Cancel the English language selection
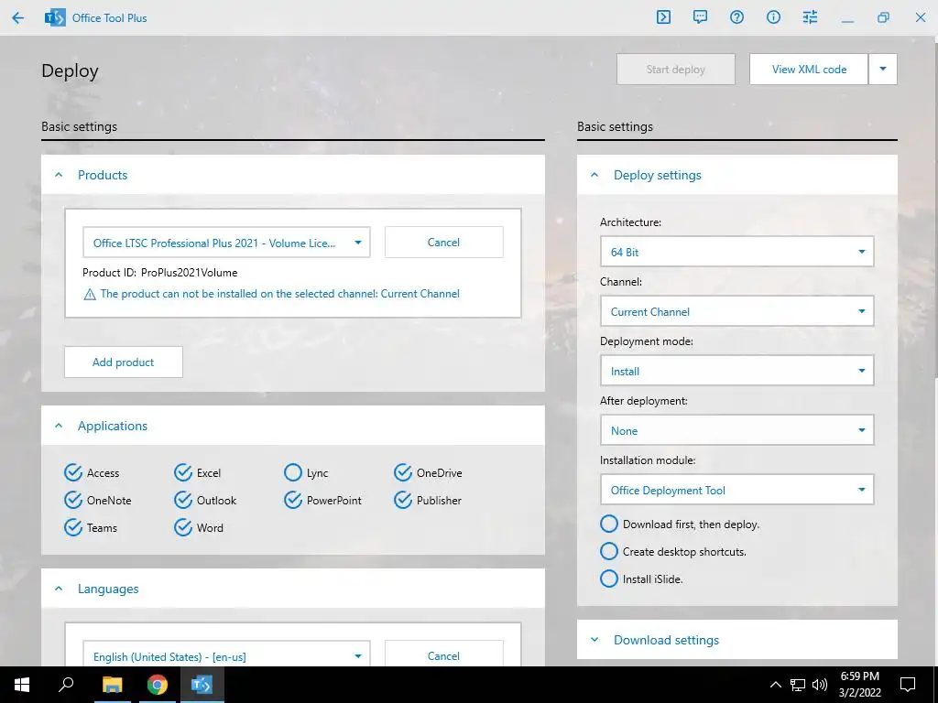The width and height of the screenshot is (938, 703). [444, 655]
